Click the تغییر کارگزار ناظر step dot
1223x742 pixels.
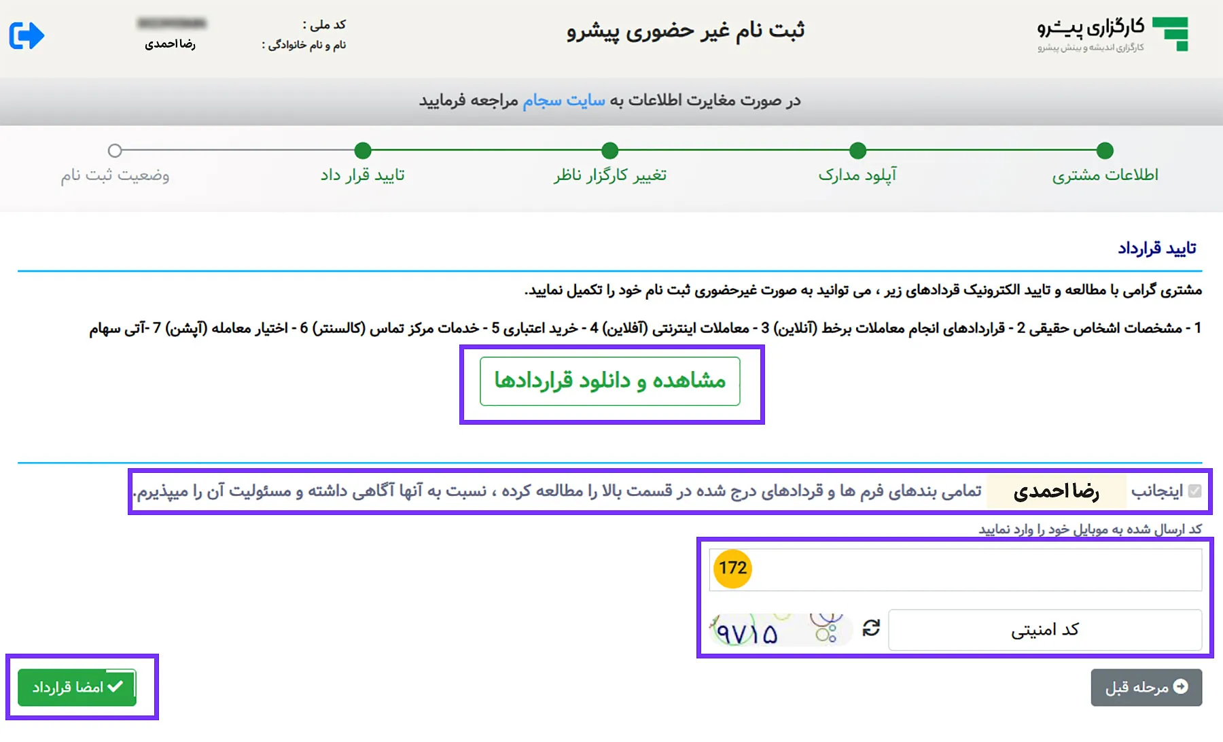(609, 150)
